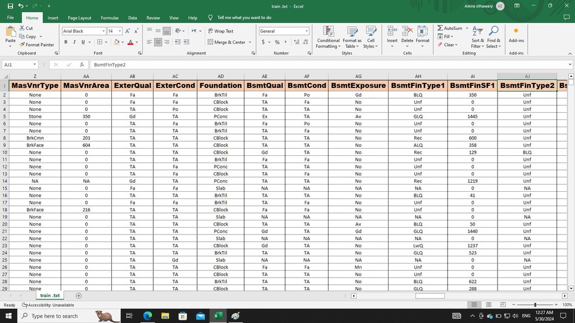Open the font size dropdown
Image resolution: width=575 pixels, height=323 pixels.
tap(120, 31)
